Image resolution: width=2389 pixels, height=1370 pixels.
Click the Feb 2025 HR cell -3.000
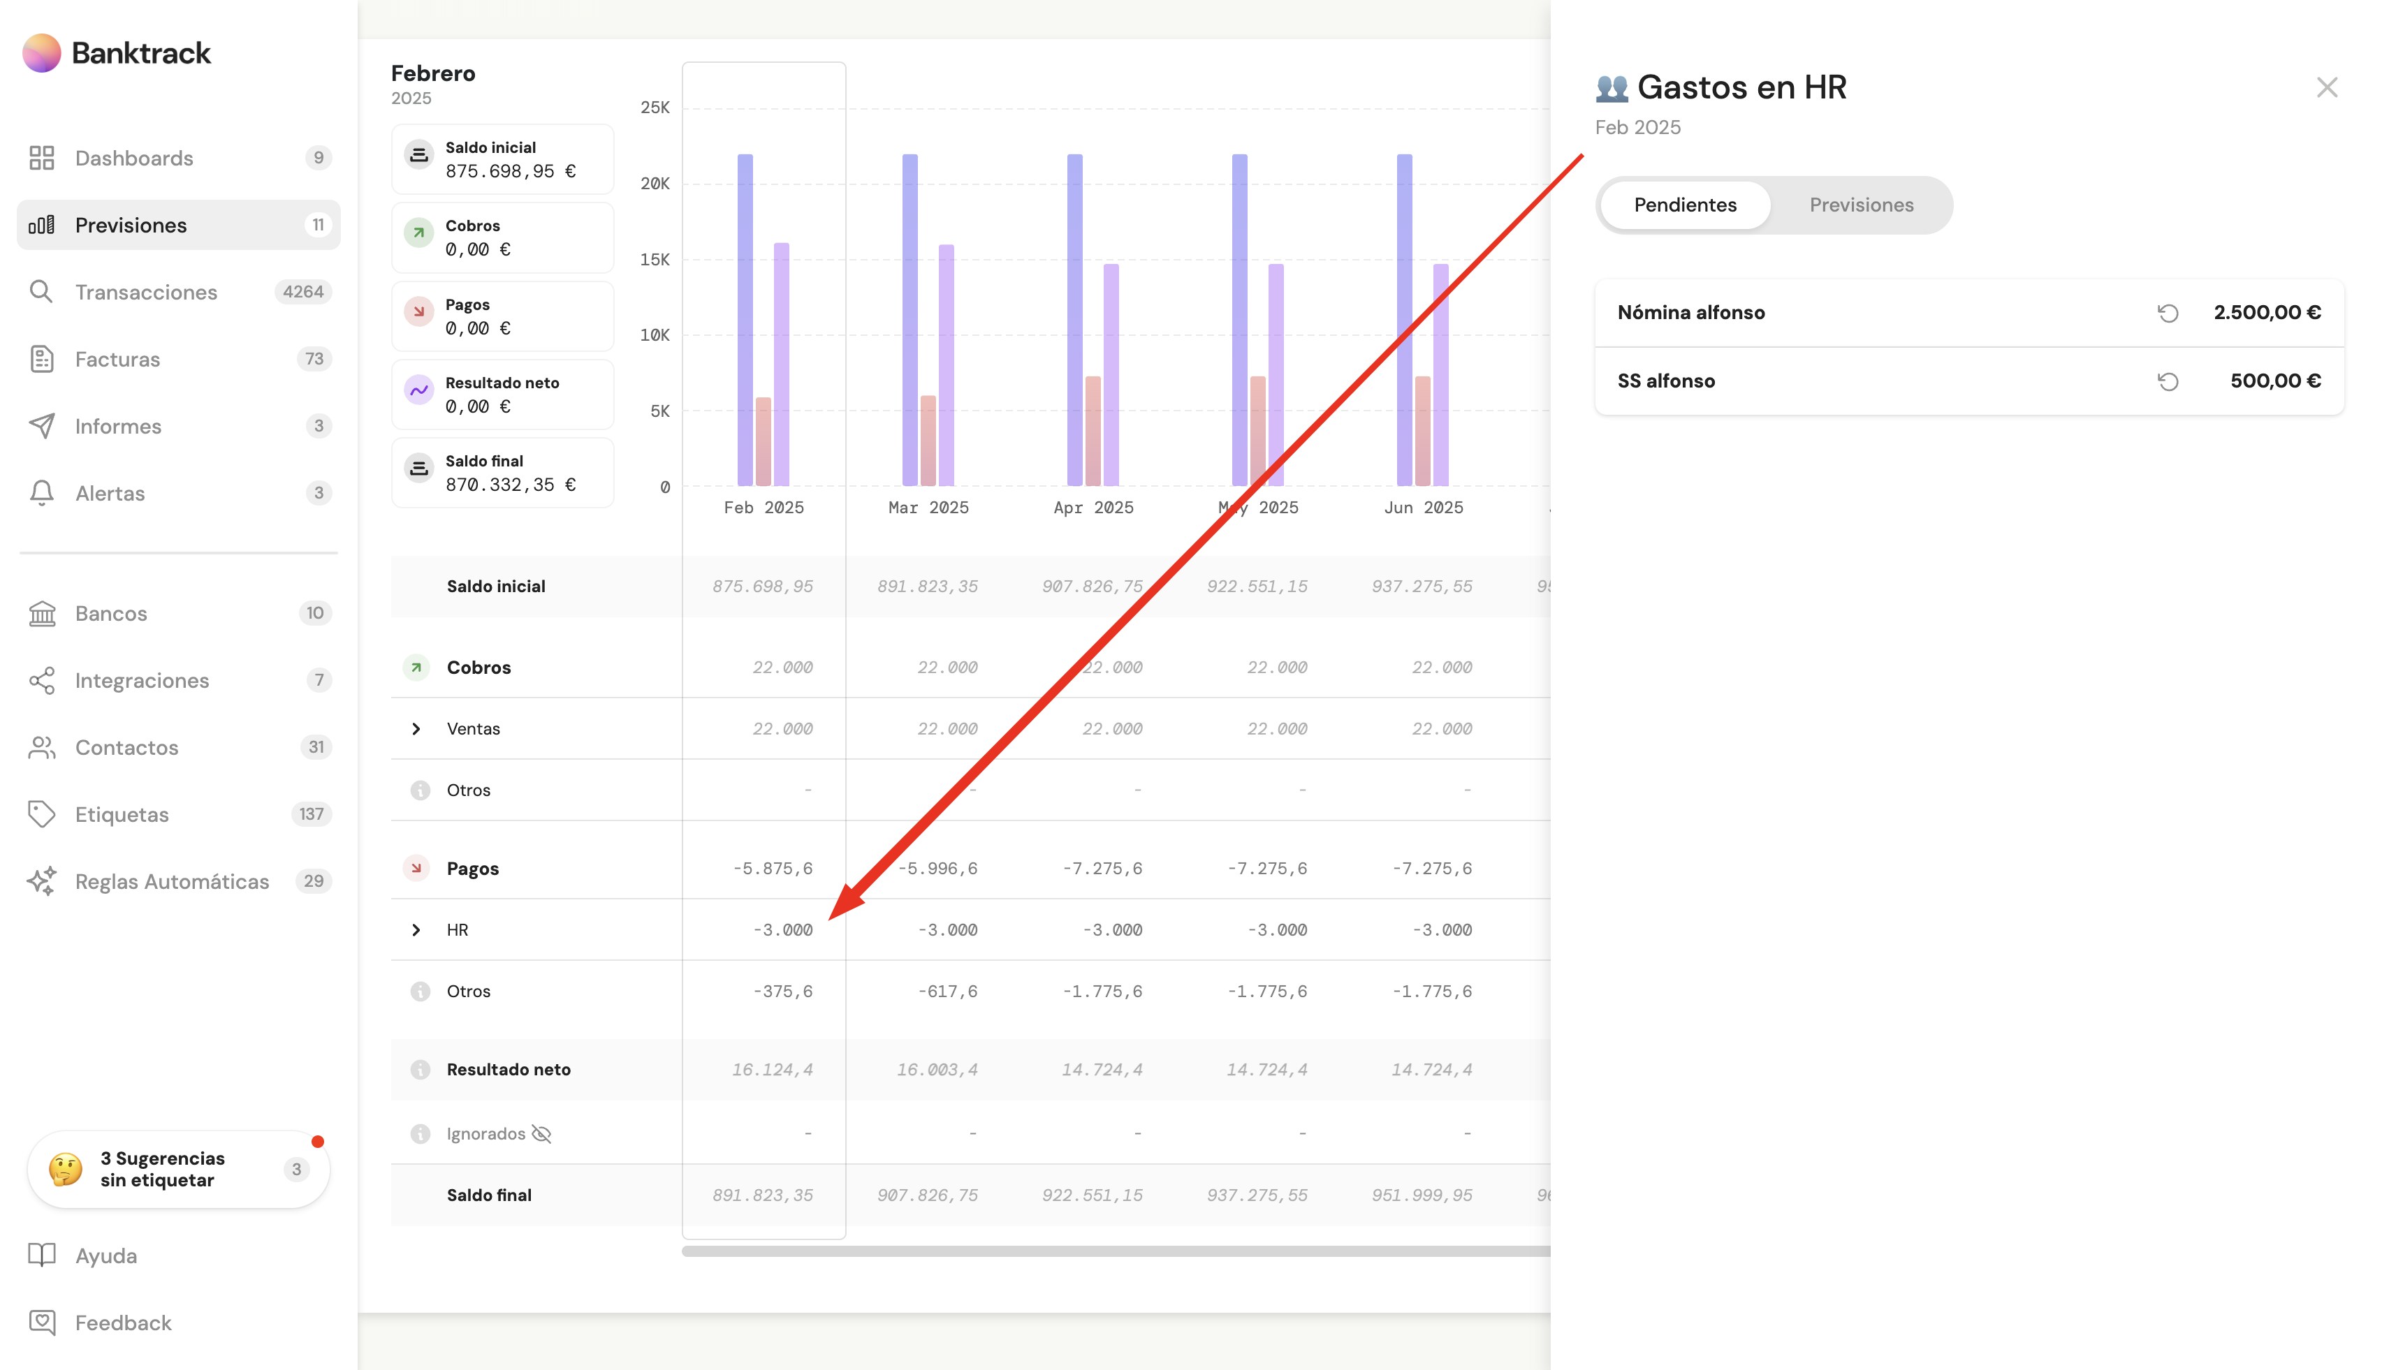point(782,931)
